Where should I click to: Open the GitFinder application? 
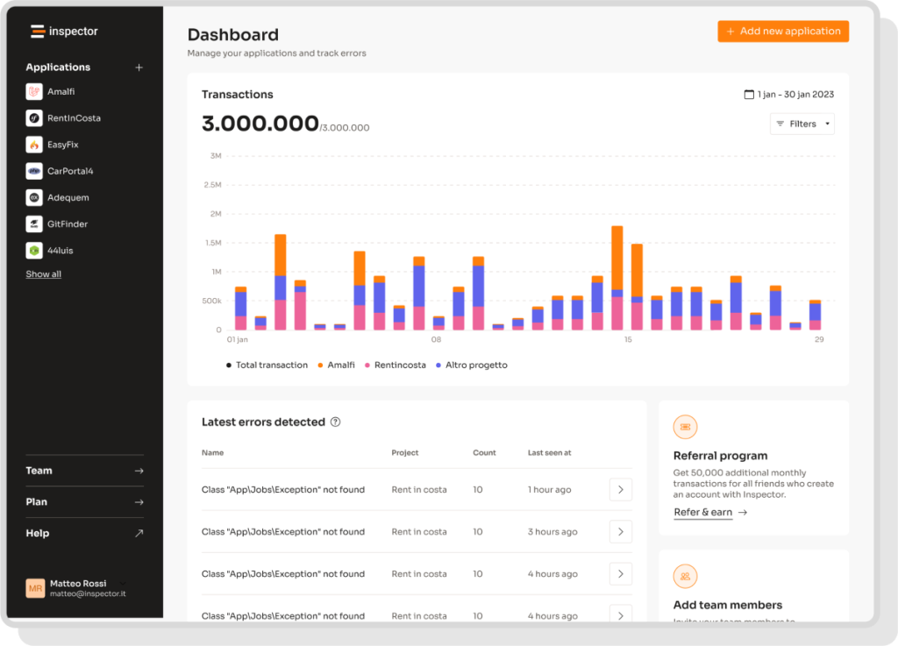[x=35, y=224]
